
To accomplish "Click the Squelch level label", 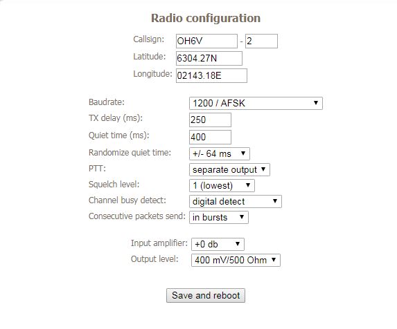I will [114, 185].
